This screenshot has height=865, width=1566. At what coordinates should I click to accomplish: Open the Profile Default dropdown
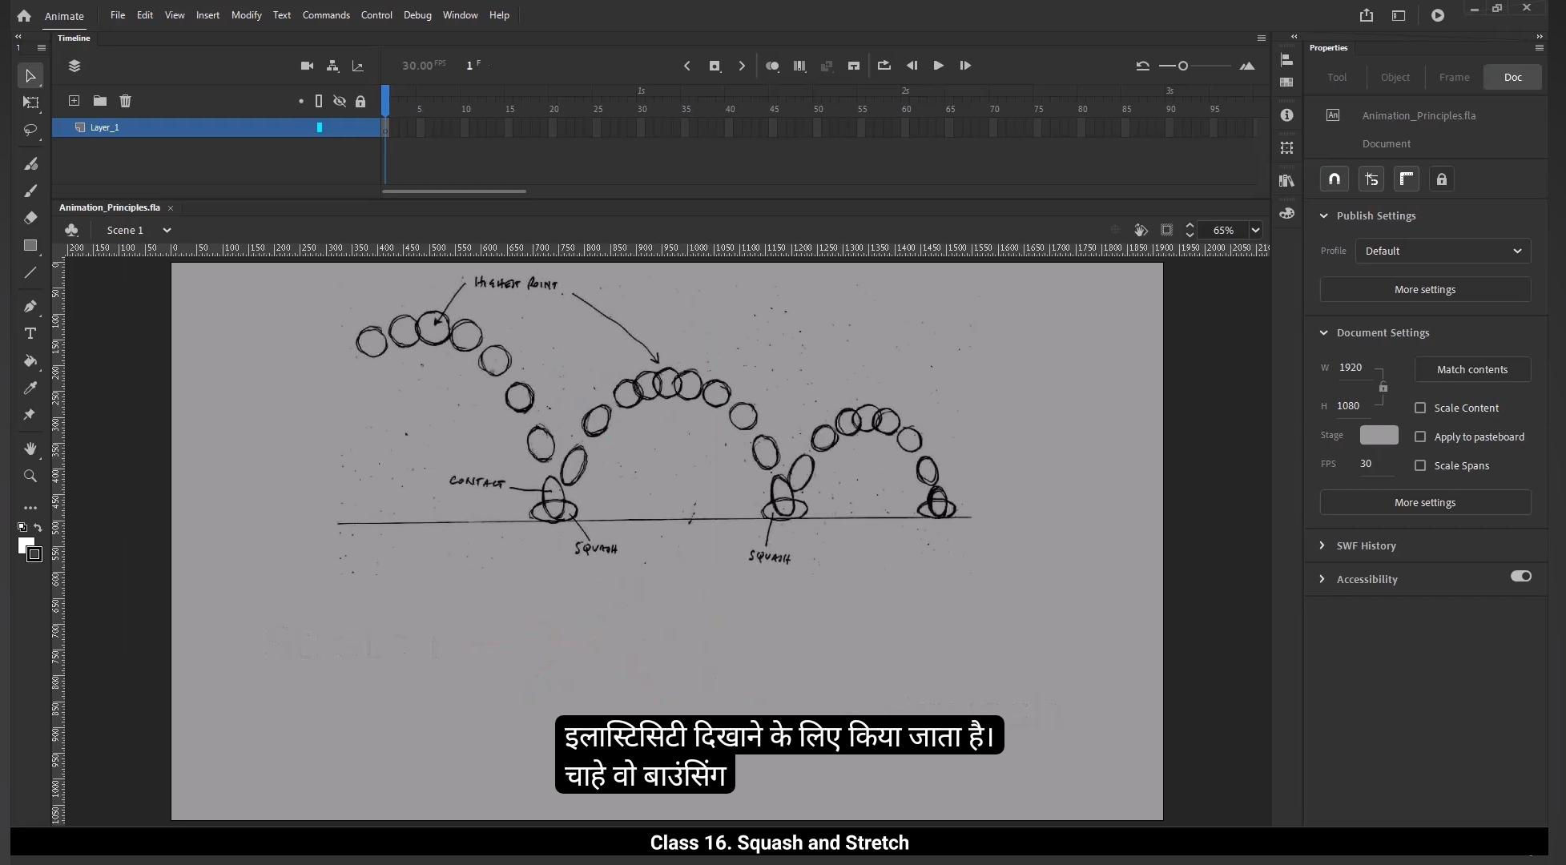(x=1443, y=251)
